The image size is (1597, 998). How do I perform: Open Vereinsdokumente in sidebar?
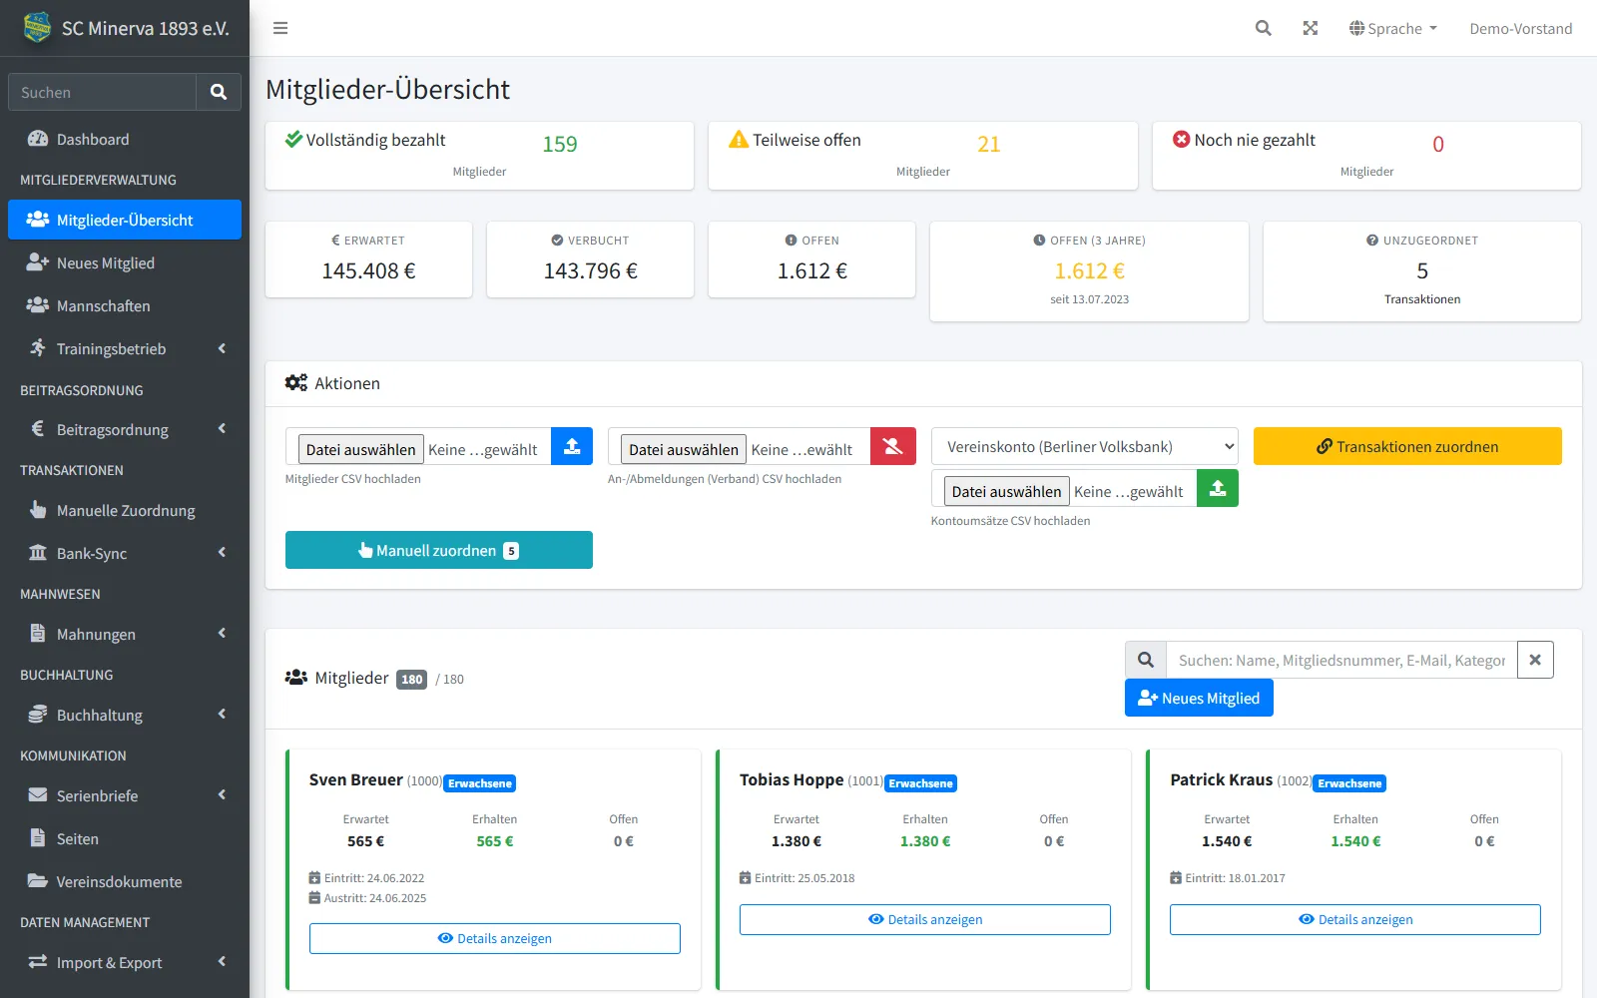pyautogui.click(x=125, y=881)
